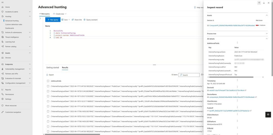Open Incidents & alerts section
This screenshot has height=135, width=273.
[x=11, y=12]
